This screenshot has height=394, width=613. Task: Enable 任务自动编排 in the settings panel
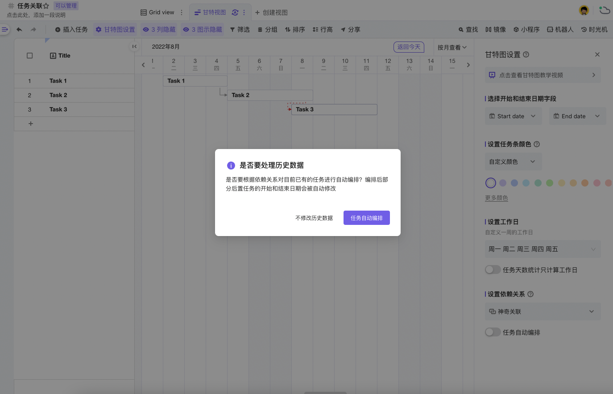click(493, 332)
